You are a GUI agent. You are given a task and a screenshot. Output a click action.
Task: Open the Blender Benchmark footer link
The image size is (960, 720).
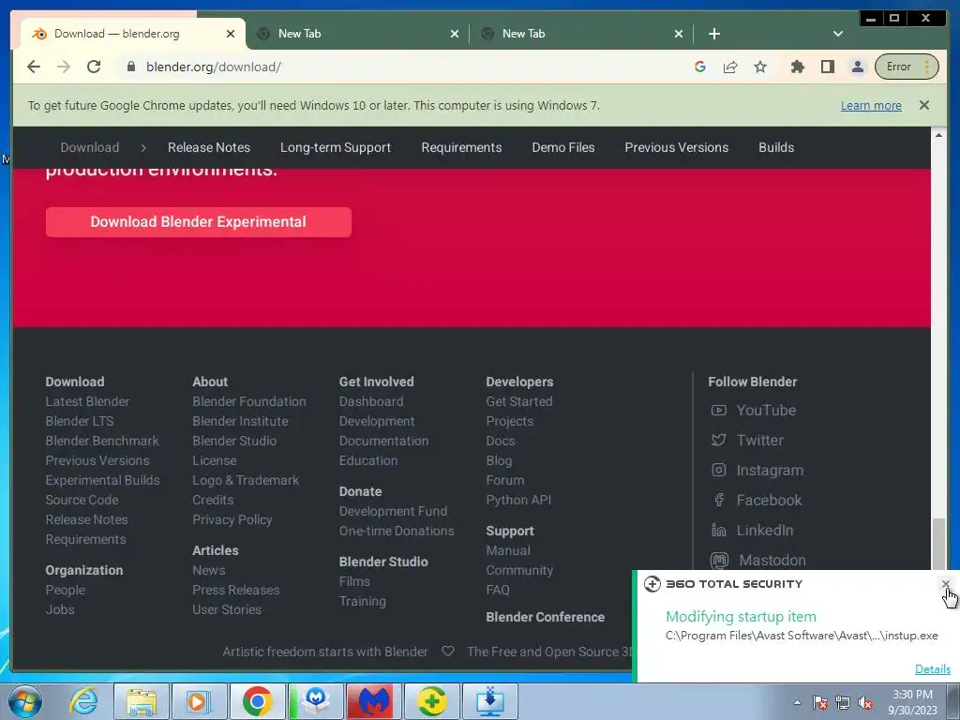[x=102, y=441]
